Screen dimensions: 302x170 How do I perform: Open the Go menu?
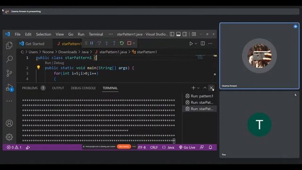(71, 34)
